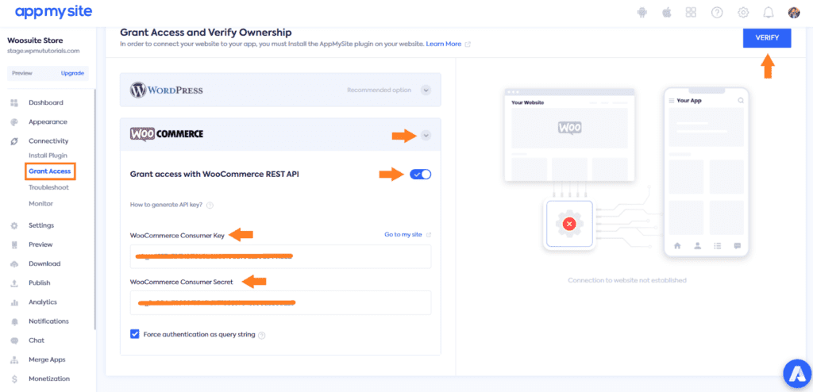813x392 pixels.
Task: Click the WooCommerce logo header
Action: pos(167,134)
